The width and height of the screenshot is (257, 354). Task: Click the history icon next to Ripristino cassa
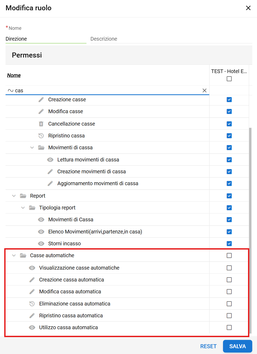point(41,136)
